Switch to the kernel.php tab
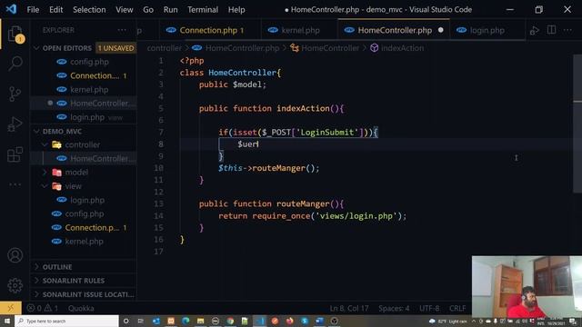 (299, 30)
